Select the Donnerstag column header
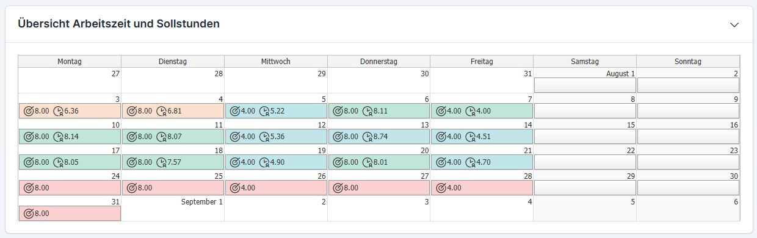This screenshot has height=238, width=757. pyautogui.click(x=378, y=62)
